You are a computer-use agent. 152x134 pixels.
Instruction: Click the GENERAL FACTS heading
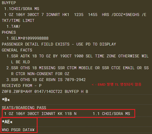tap(17, 50)
